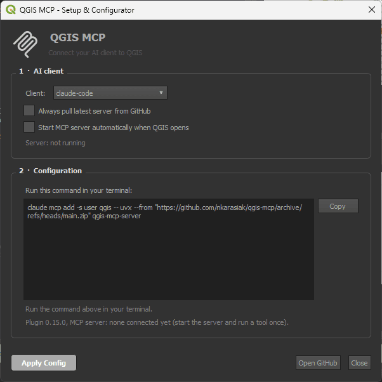Click the 'Run the command above in your terminal.' text
Viewport: 382px width, 382px height.
[89, 309]
